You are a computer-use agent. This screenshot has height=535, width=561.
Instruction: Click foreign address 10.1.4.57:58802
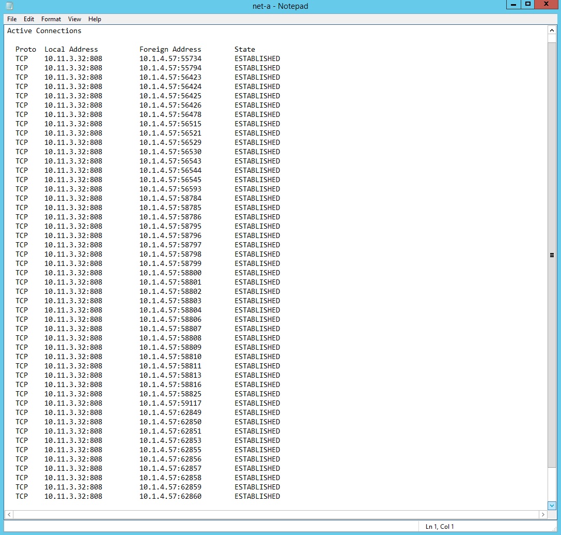tap(170, 292)
